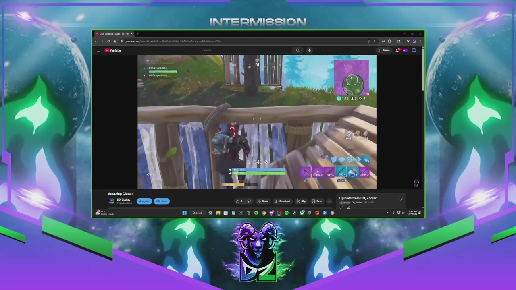This screenshot has height=290, width=516.
Task: Click the Edit video button
Action: pyautogui.click(x=162, y=201)
